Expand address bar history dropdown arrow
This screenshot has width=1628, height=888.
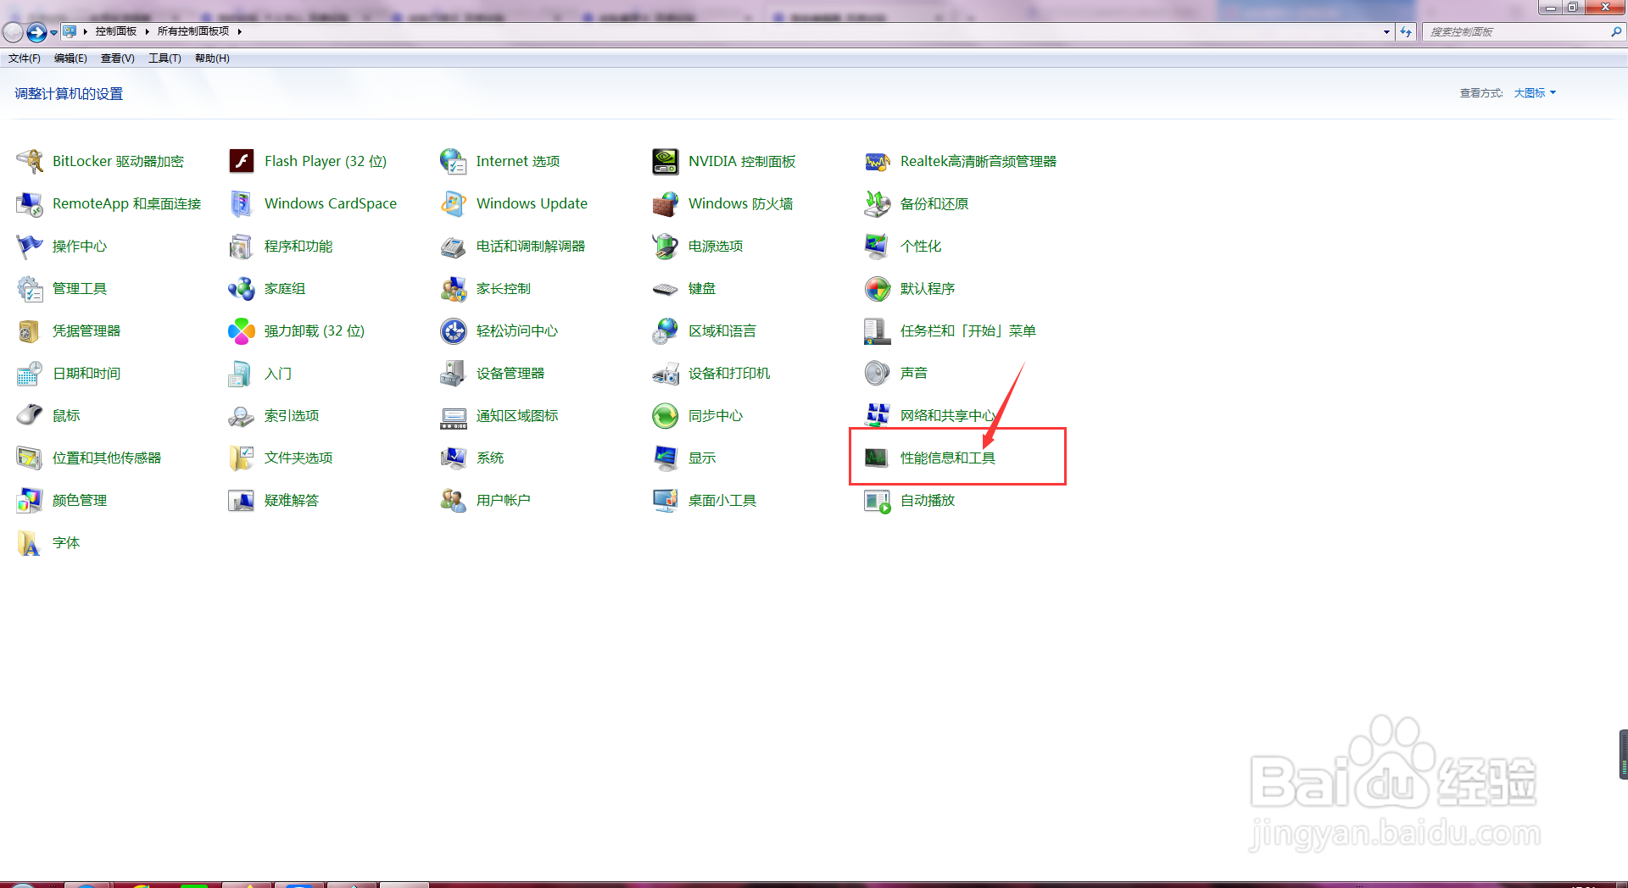click(x=1386, y=31)
